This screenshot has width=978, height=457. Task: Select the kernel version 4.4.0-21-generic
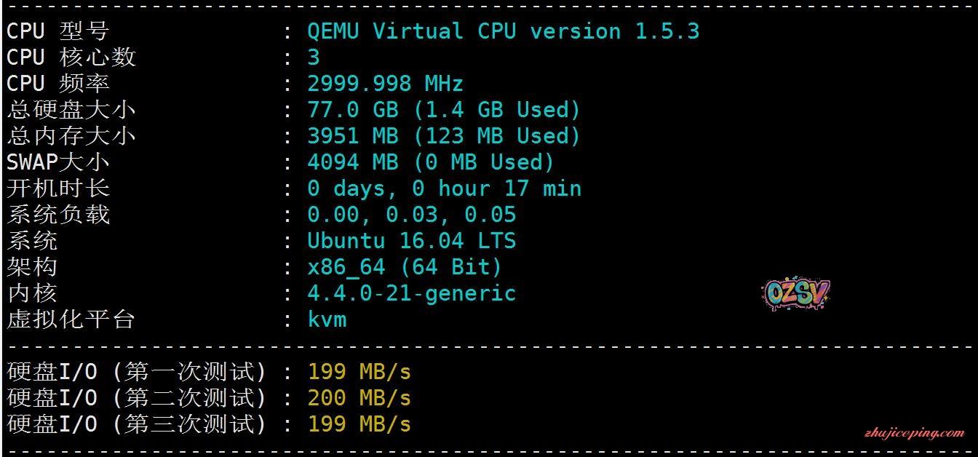coord(411,293)
